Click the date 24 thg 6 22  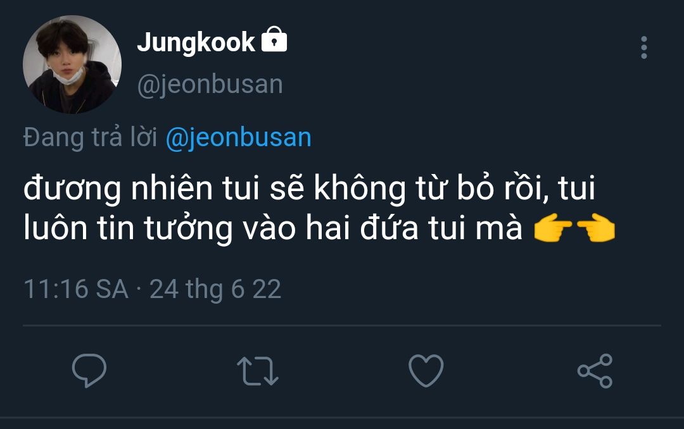tap(215, 289)
